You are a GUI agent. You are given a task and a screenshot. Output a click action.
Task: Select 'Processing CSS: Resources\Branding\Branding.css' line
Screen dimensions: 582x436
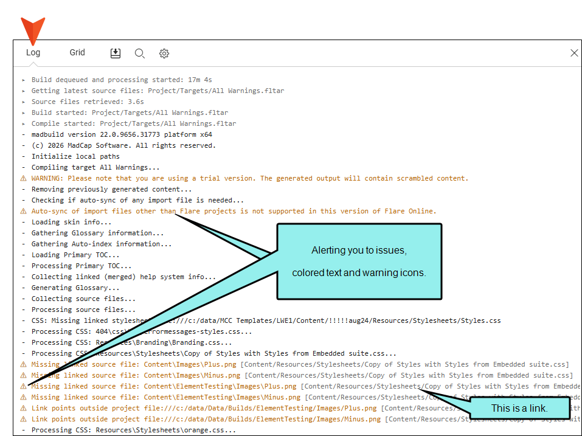point(132,342)
